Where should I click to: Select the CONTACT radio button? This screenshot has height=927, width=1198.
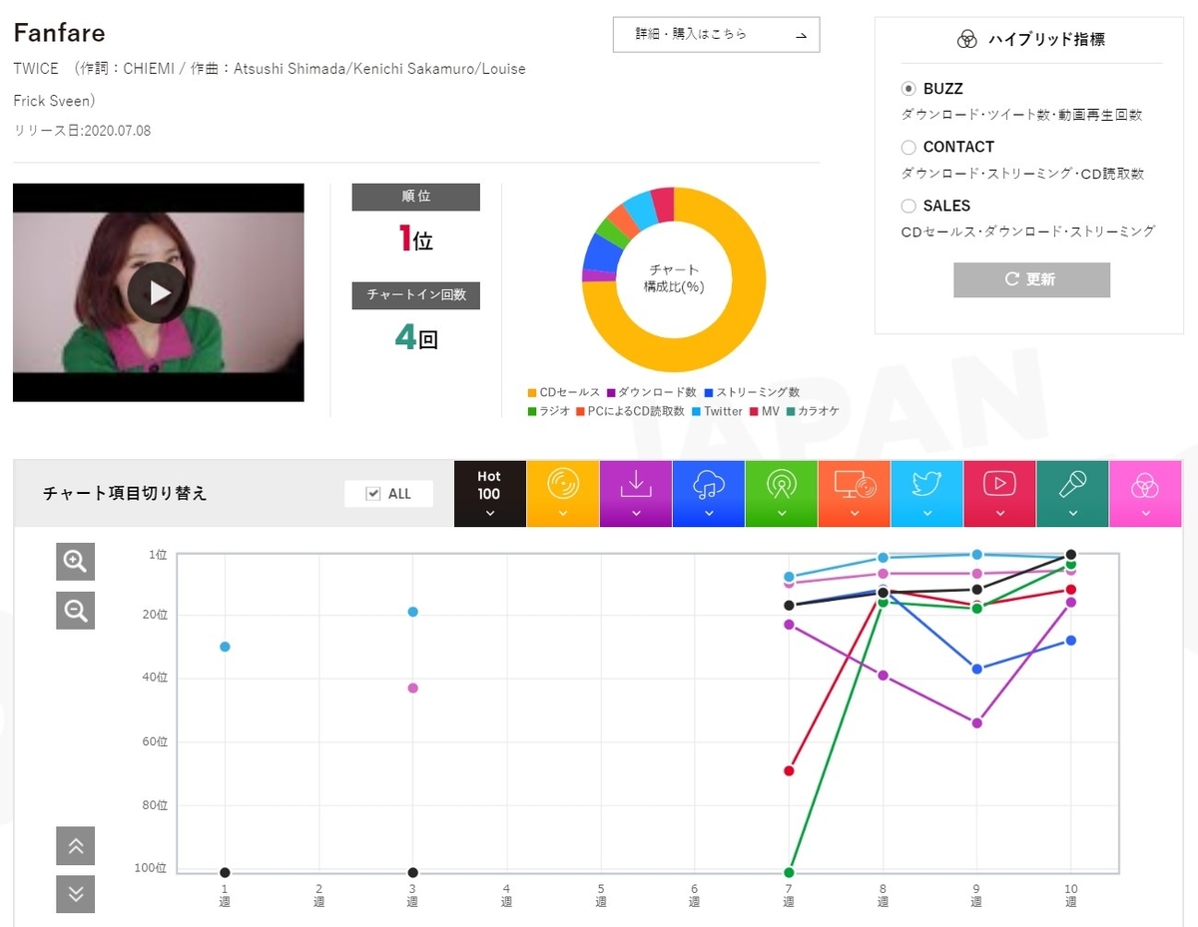(x=908, y=148)
